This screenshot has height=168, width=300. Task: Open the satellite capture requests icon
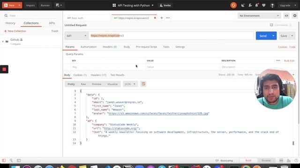pos(243,5)
